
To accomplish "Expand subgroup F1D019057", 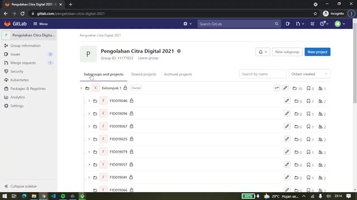I will point(89,164).
